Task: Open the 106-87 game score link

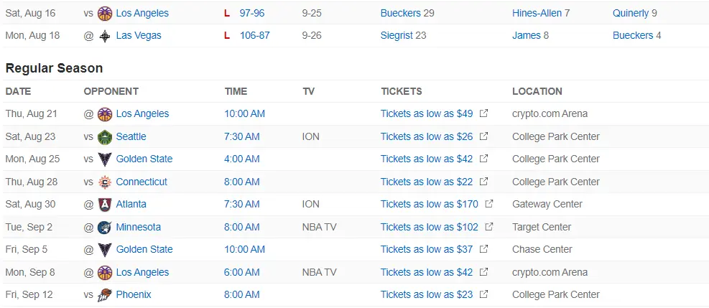Action: coord(254,35)
